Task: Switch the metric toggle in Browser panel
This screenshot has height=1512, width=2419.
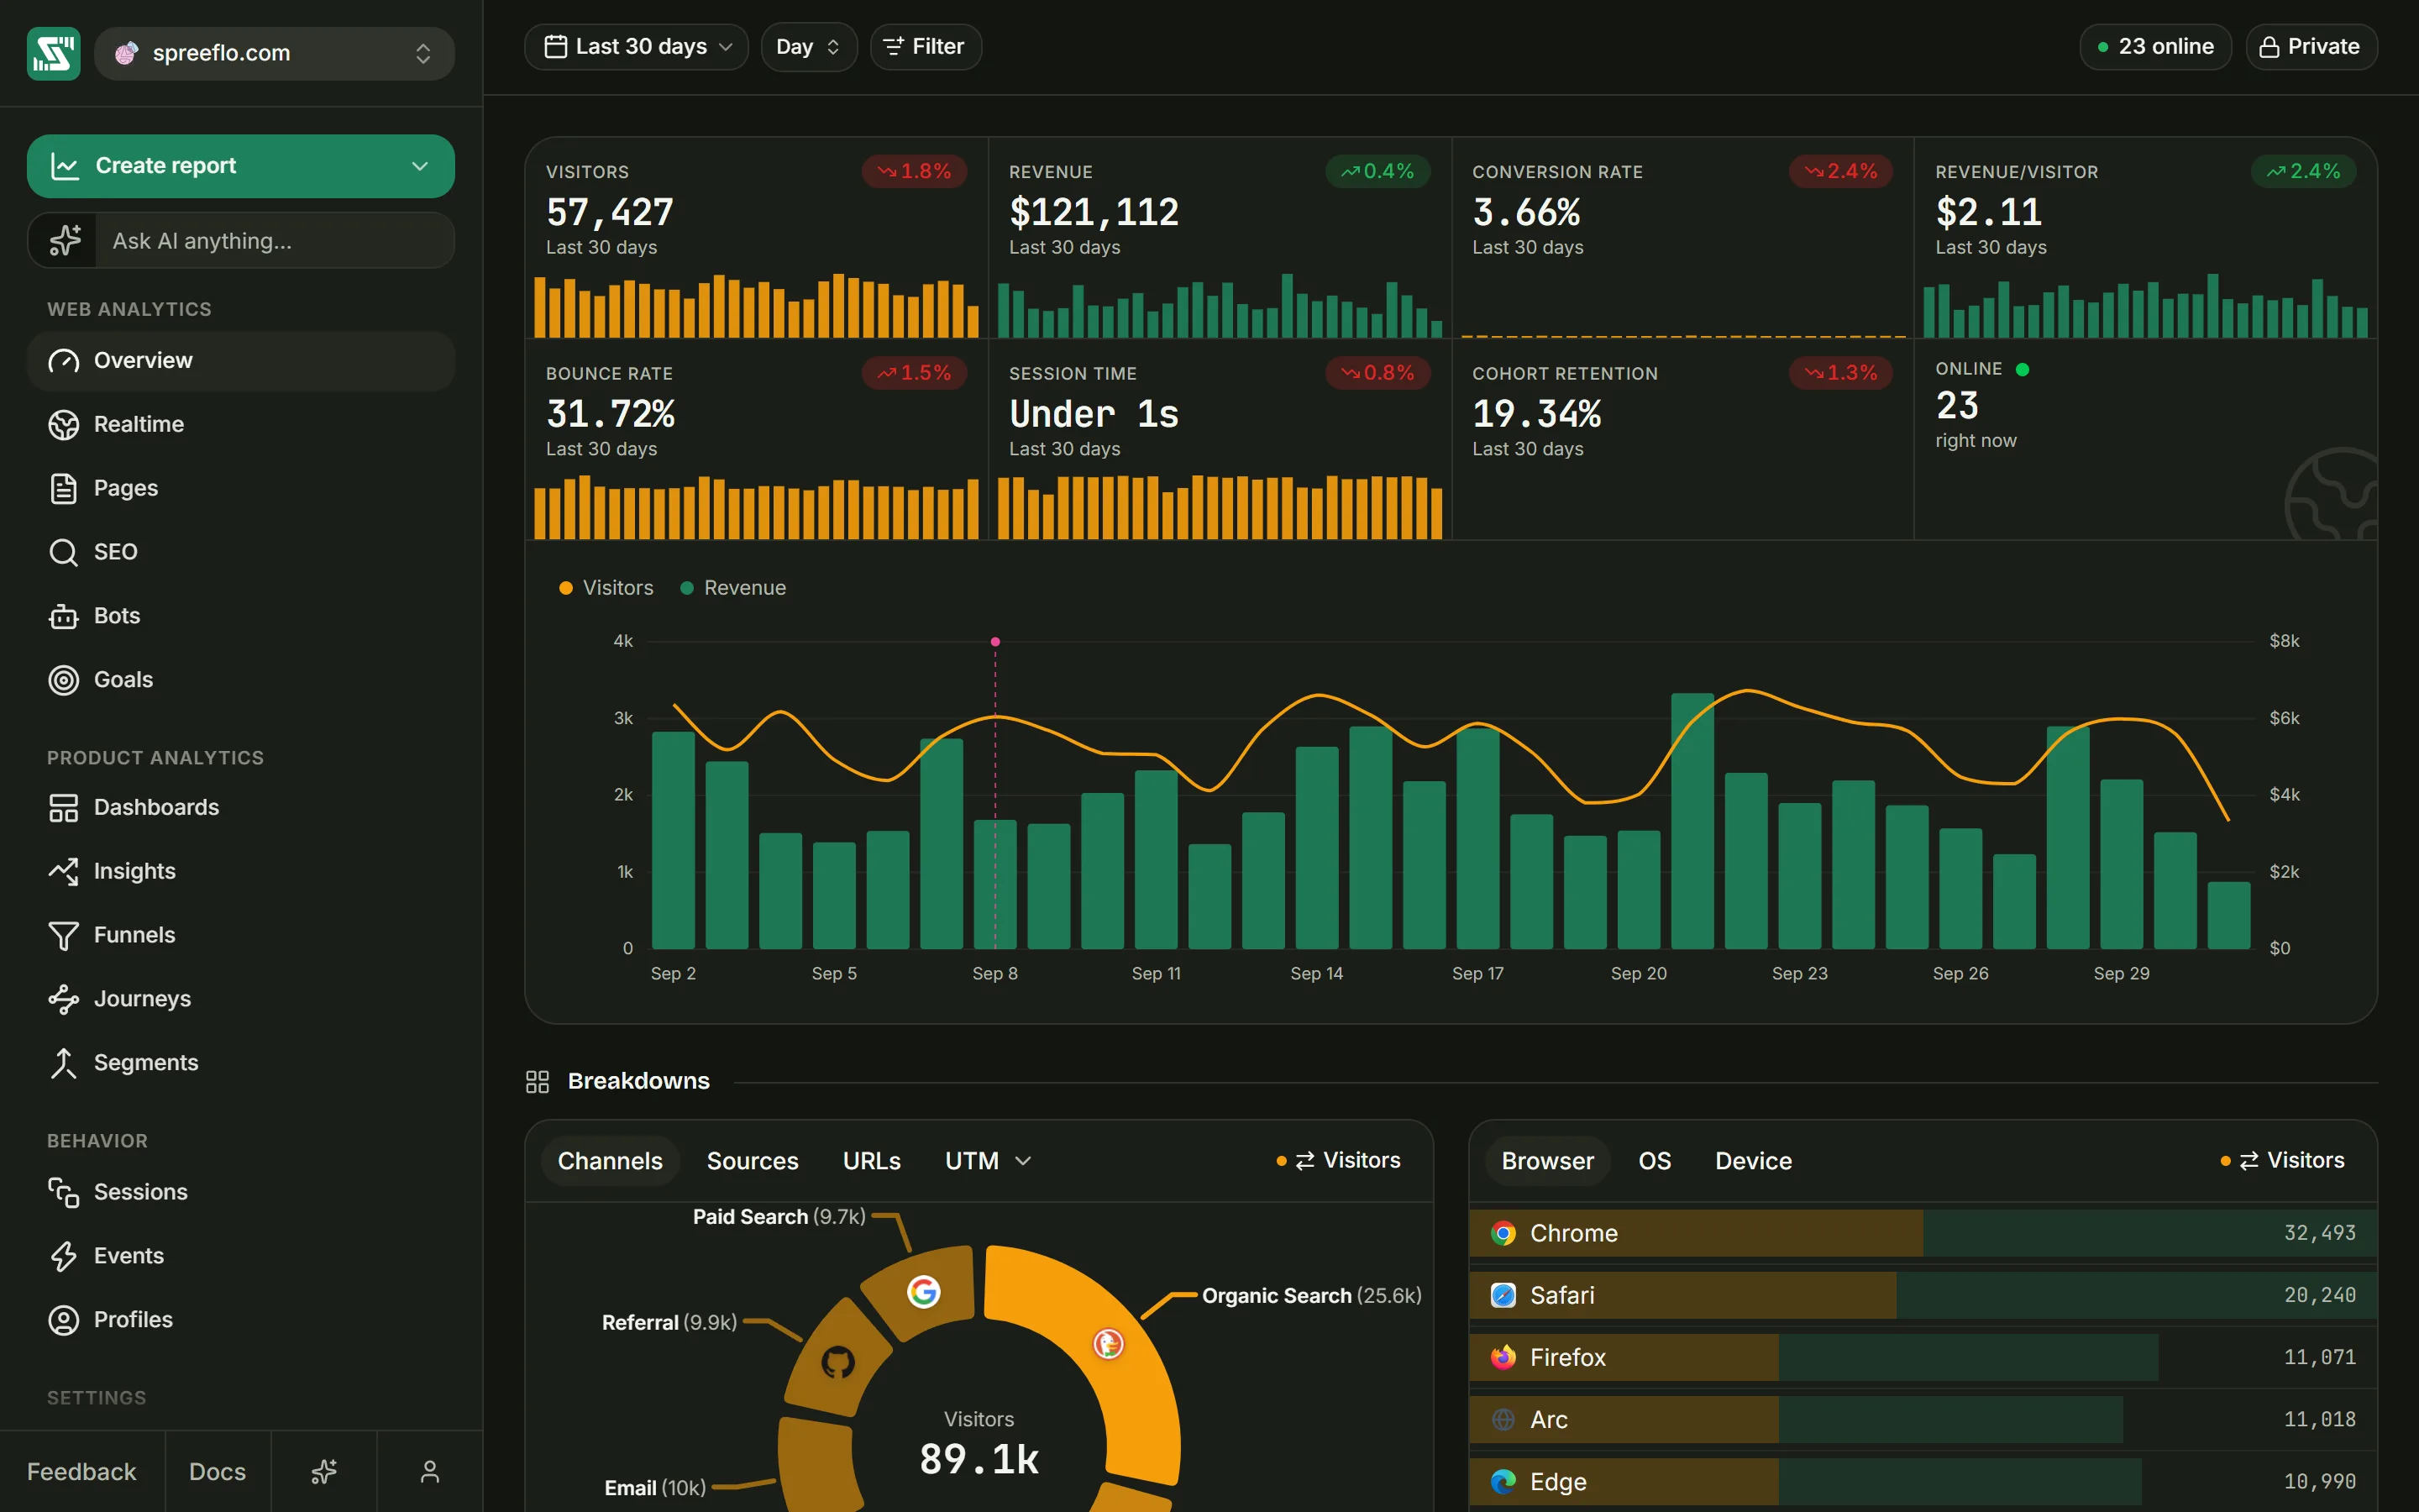Action: (x=2282, y=1160)
